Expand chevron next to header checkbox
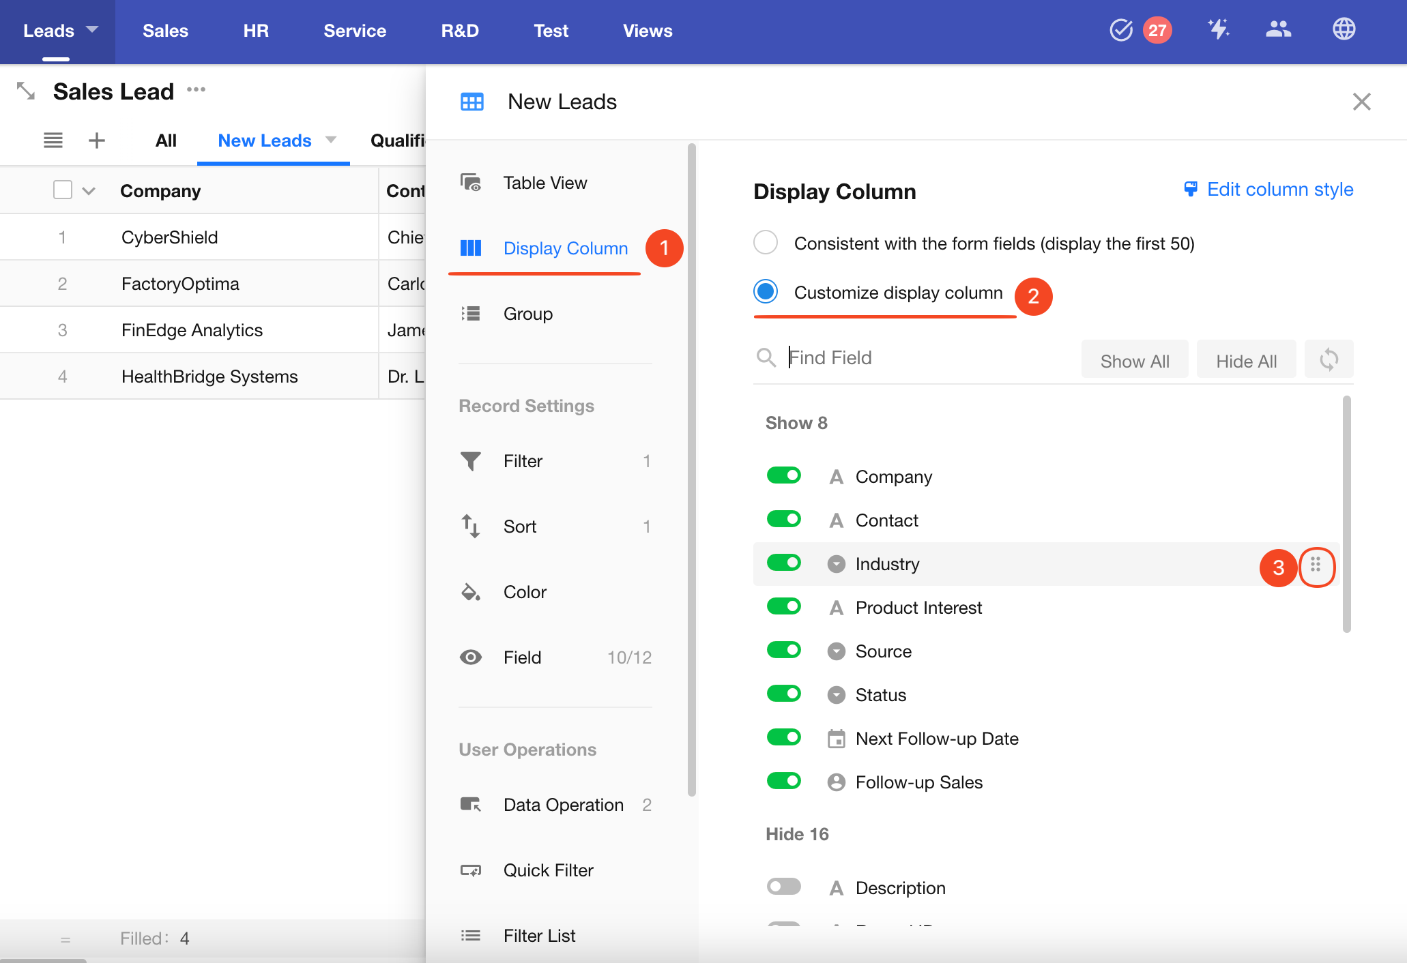Image resolution: width=1407 pixels, height=963 pixels. coord(89,191)
